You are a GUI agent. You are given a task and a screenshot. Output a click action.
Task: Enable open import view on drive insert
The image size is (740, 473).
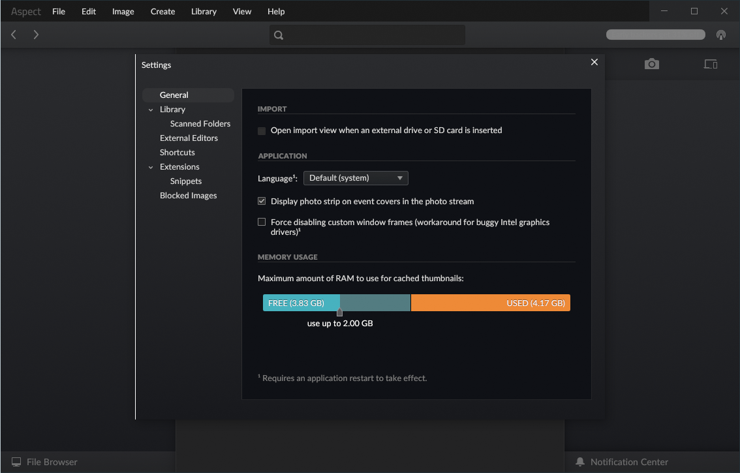[262, 130]
